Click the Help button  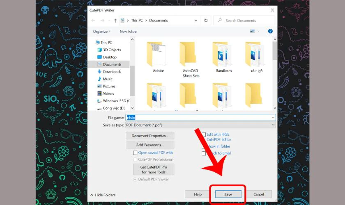198,194
